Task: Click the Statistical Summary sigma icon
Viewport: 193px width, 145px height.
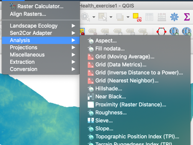Action: click(187, 17)
